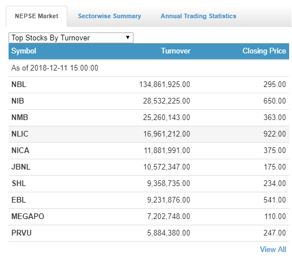This screenshot has width=292, height=260.
Task: Click closing price 234.00
Action: coord(275,184)
